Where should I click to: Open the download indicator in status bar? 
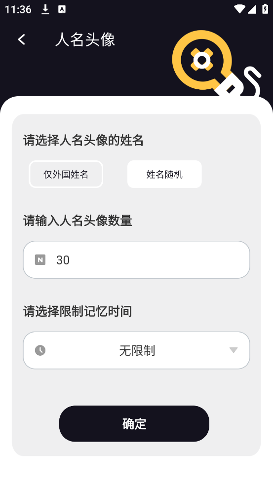pyautogui.click(x=45, y=9)
